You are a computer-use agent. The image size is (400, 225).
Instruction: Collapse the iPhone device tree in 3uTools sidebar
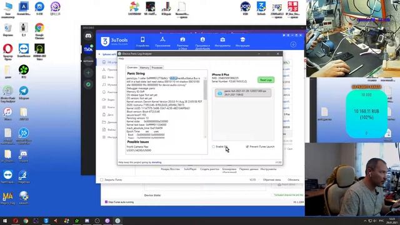(x=99, y=54)
